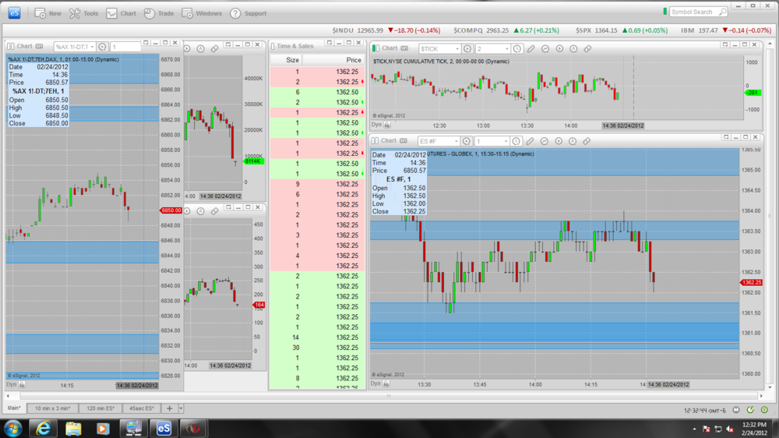Screen dimensions: 779x438
Task: Launch Internet Explorer from taskbar
Action: click(x=43, y=428)
